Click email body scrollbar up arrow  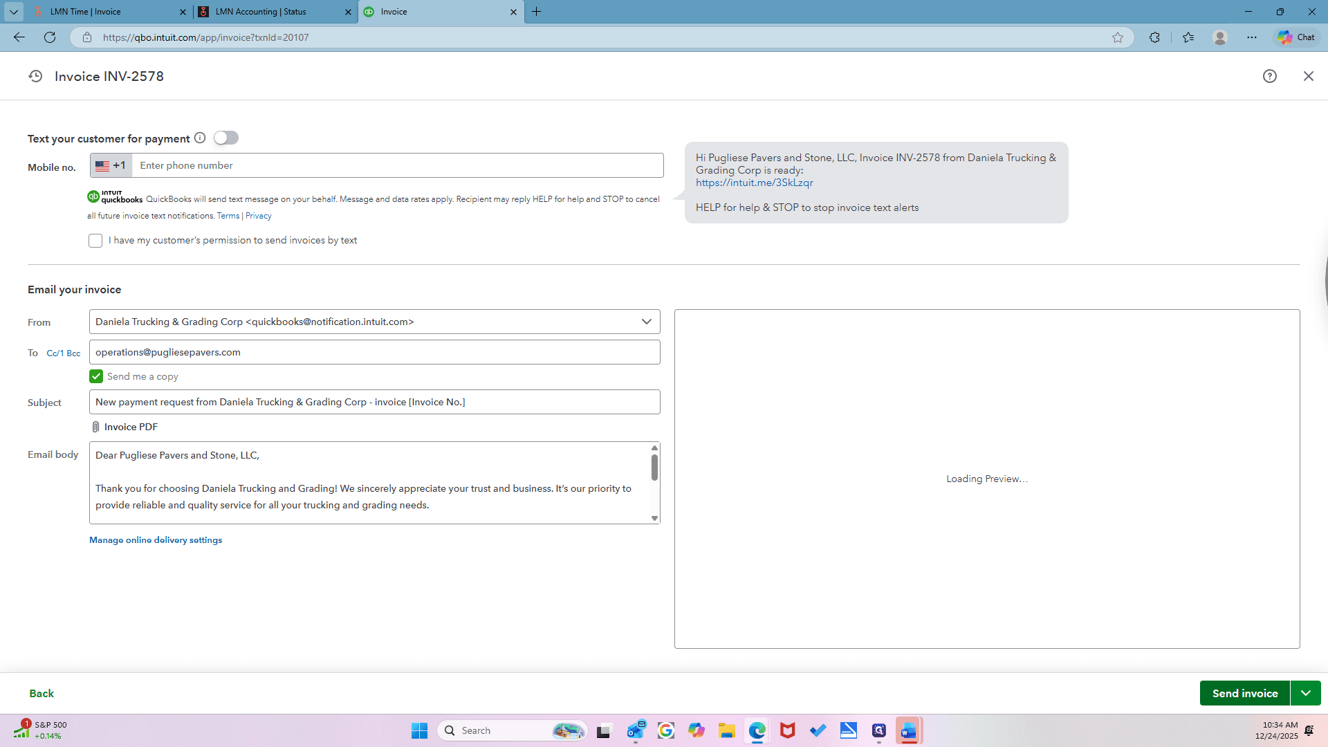pos(654,448)
